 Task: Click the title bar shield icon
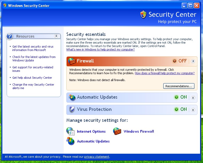click(x=5, y=5)
